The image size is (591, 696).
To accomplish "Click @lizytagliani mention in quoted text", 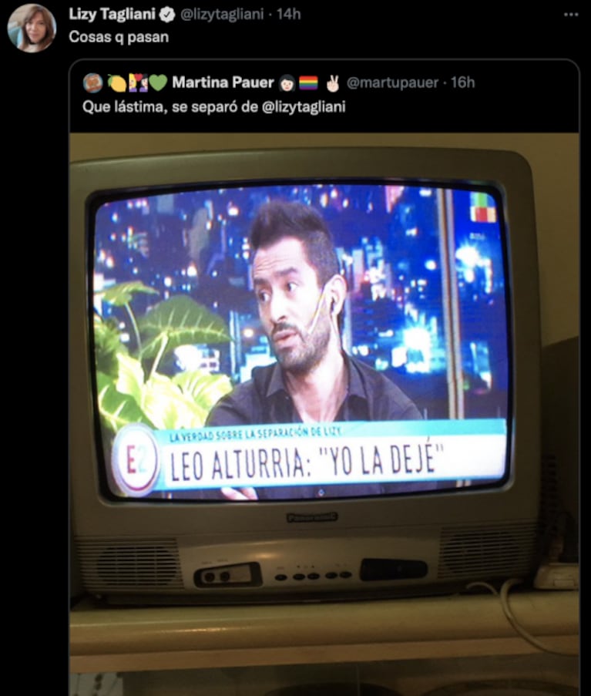I will [x=304, y=107].
